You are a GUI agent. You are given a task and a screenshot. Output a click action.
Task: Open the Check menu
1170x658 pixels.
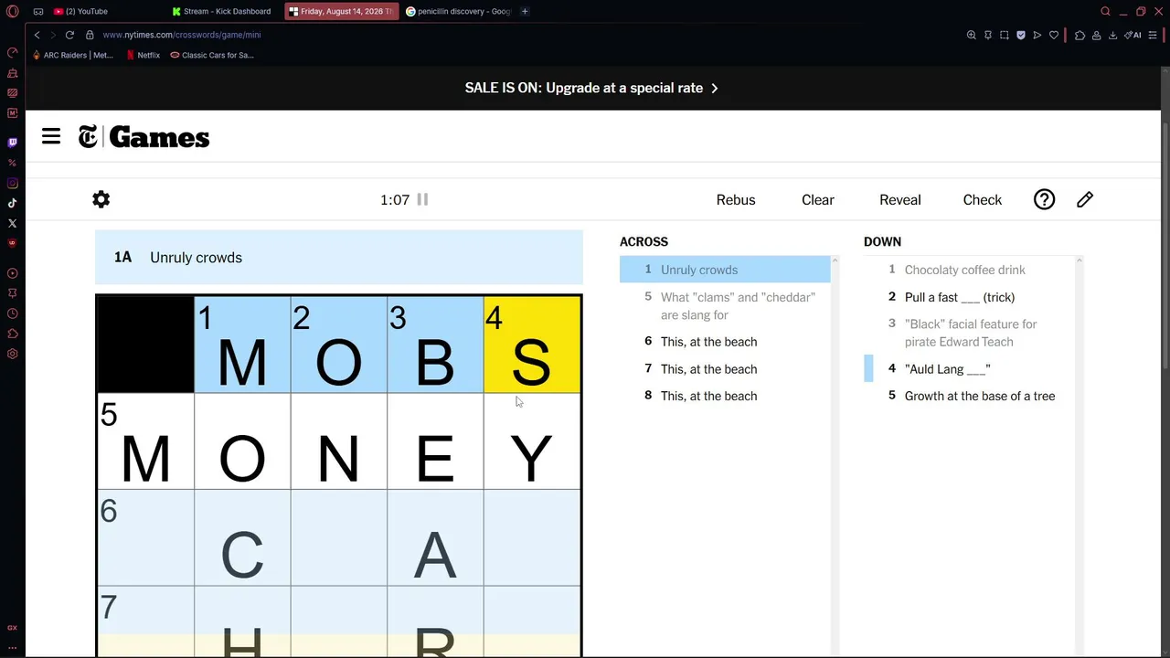click(983, 199)
